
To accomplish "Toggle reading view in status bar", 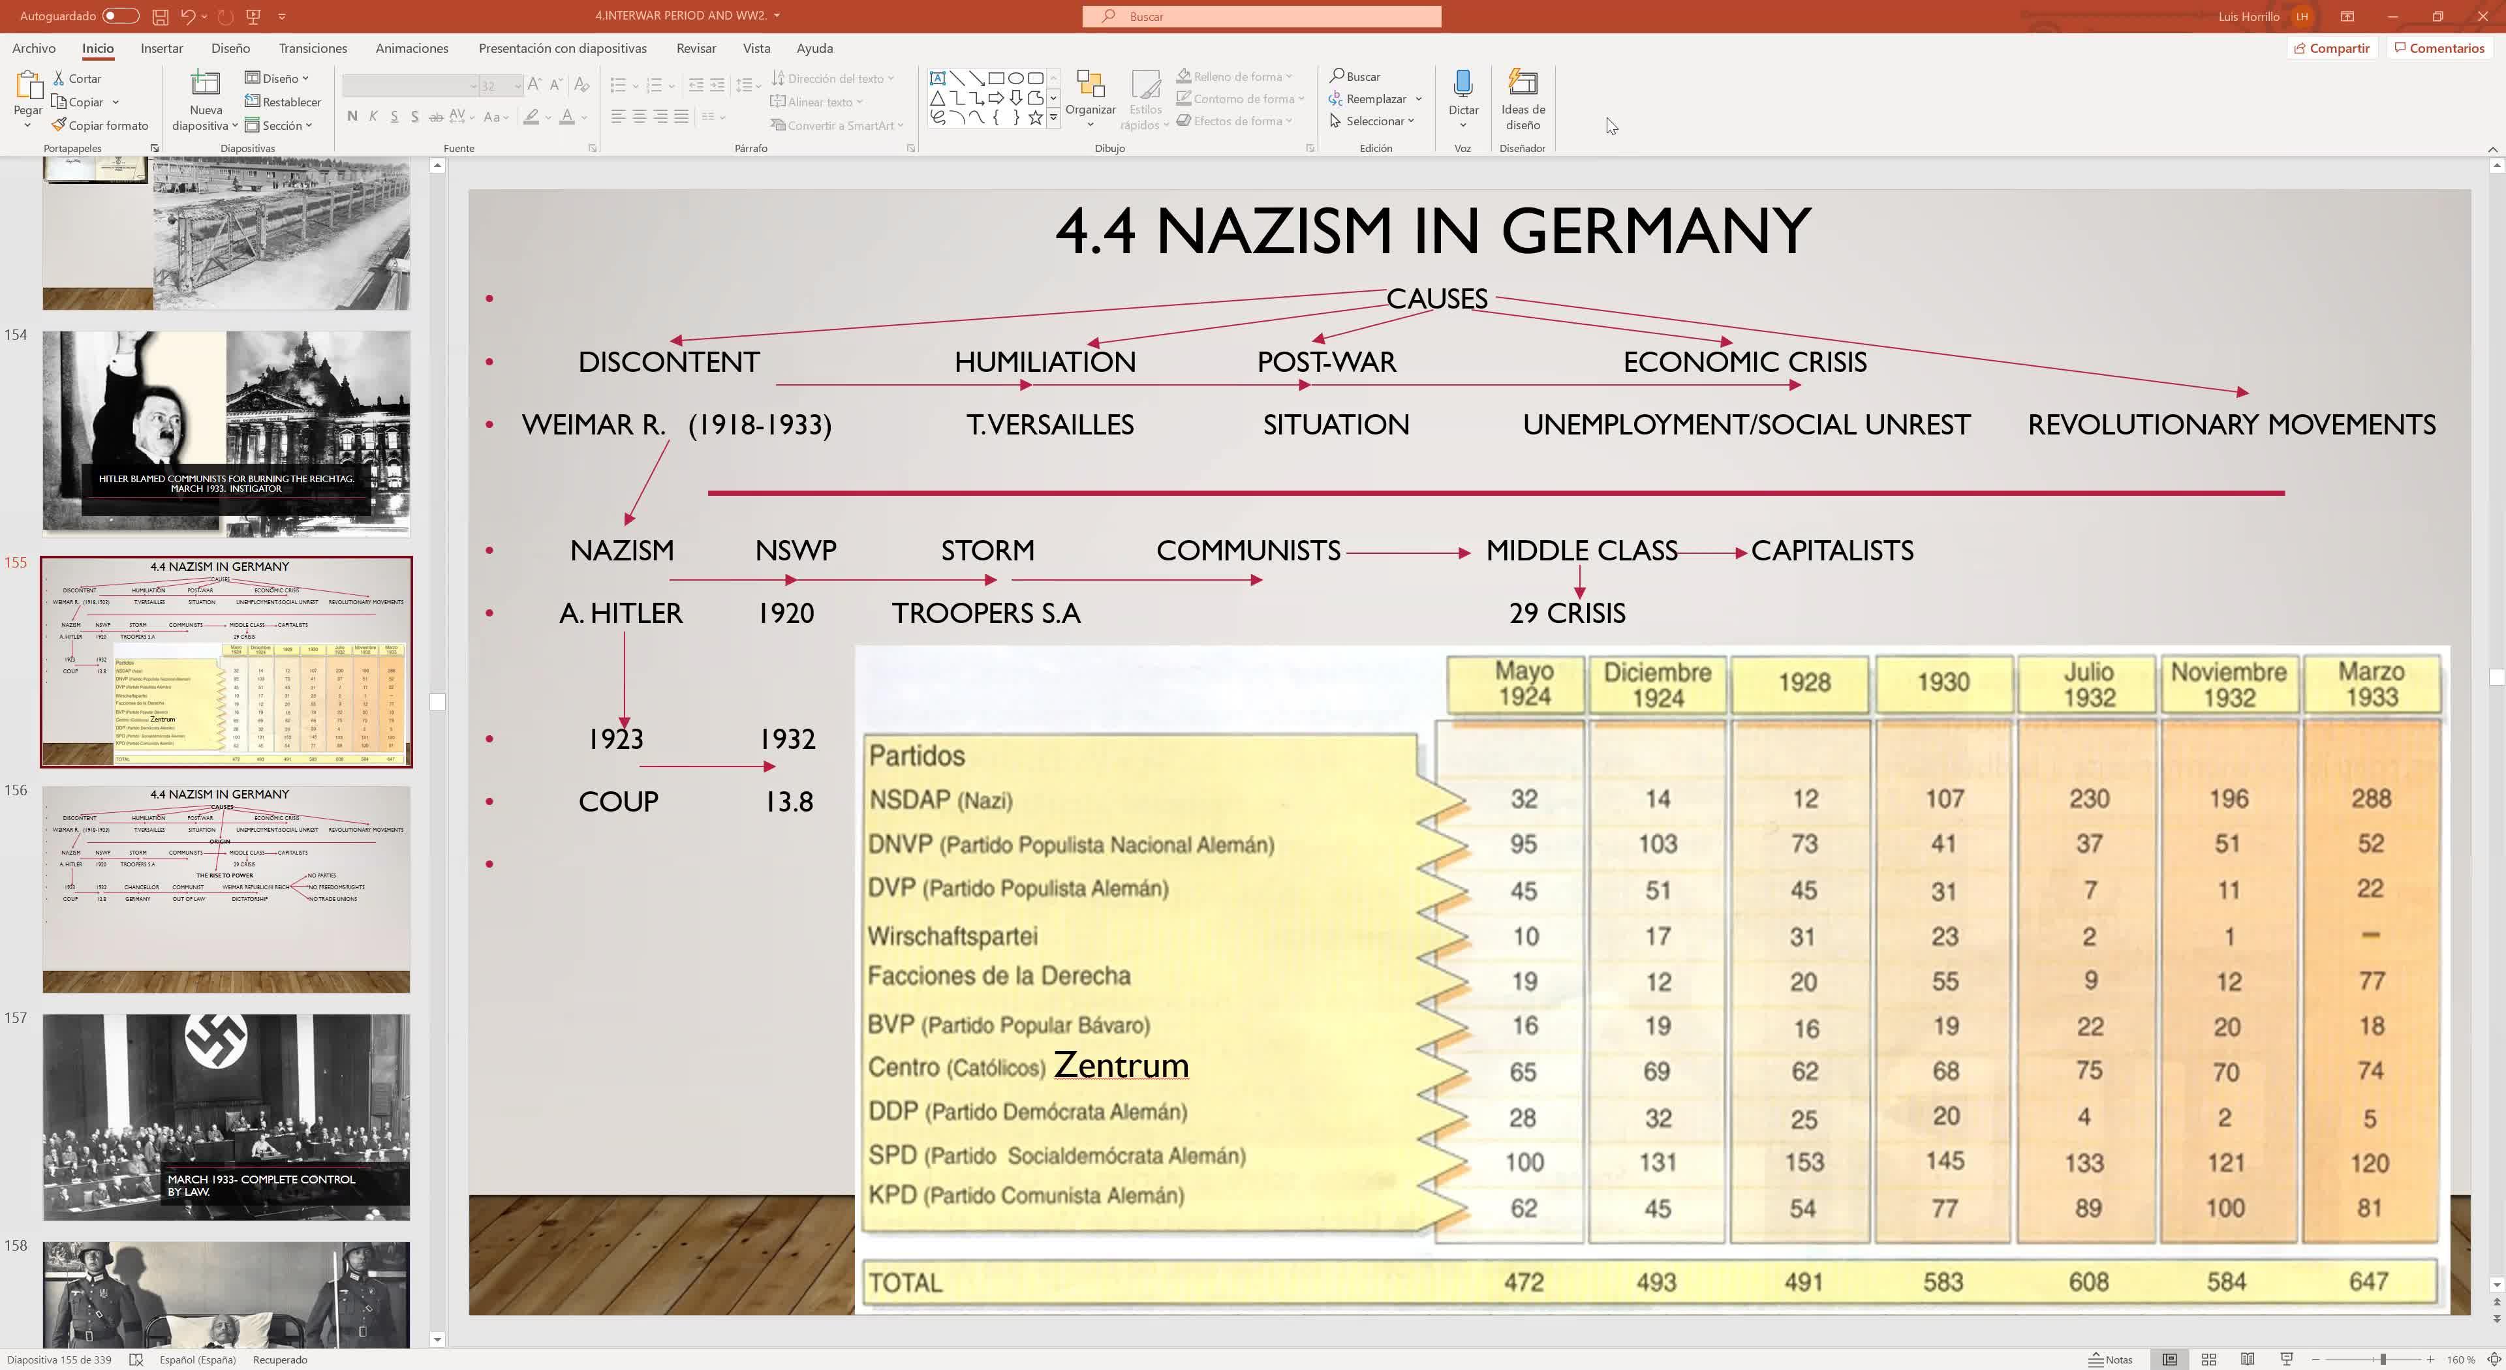I will 2247,1360.
